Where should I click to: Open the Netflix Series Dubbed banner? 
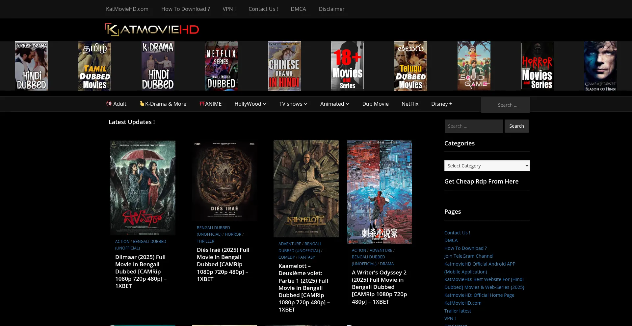click(x=221, y=66)
